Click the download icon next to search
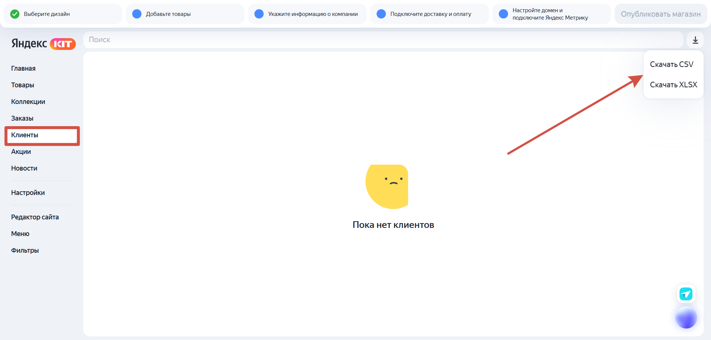 tap(695, 40)
